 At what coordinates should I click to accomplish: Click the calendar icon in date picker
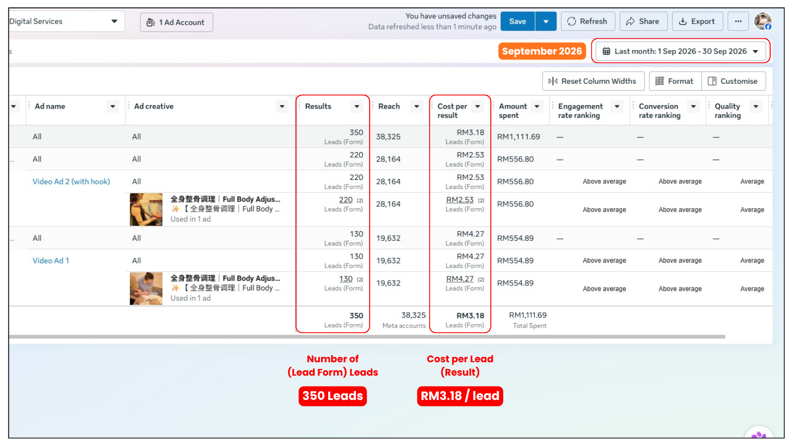pyautogui.click(x=606, y=51)
